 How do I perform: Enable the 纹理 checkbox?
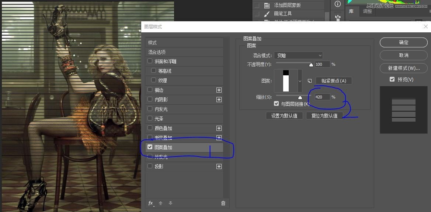[154, 80]
